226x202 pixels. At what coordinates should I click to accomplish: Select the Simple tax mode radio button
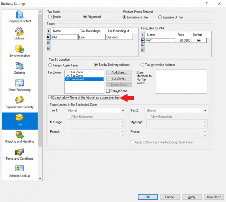[50, 17]
